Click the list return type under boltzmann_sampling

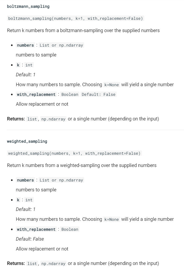(32, 119)
